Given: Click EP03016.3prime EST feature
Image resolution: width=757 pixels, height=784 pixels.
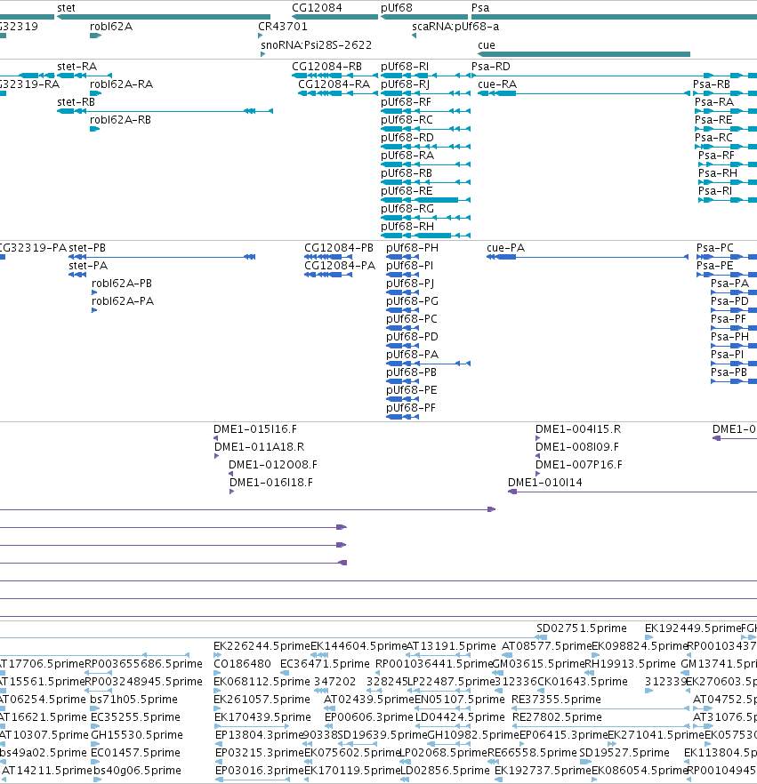Looking at the screenshot, I should click(253, 780).
